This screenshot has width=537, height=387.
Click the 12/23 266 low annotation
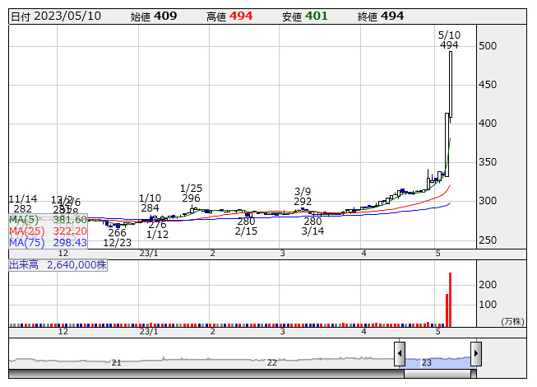tap(118, 237)
